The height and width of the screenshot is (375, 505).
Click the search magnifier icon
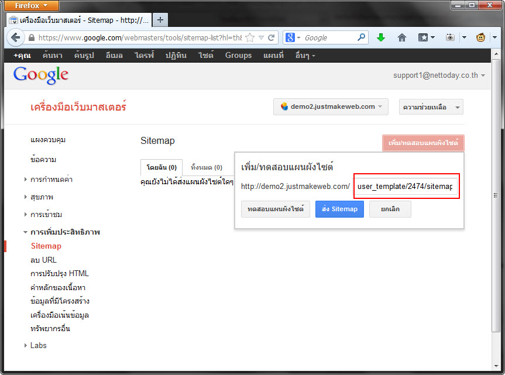362,37
